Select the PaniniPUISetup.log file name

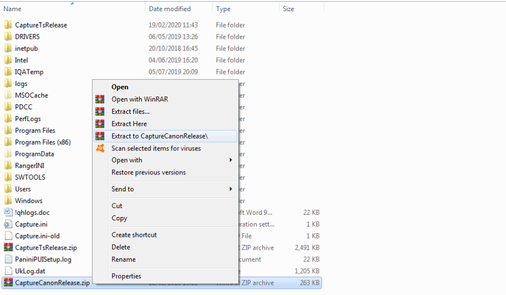pyautogui.click(x=43, y=259)
